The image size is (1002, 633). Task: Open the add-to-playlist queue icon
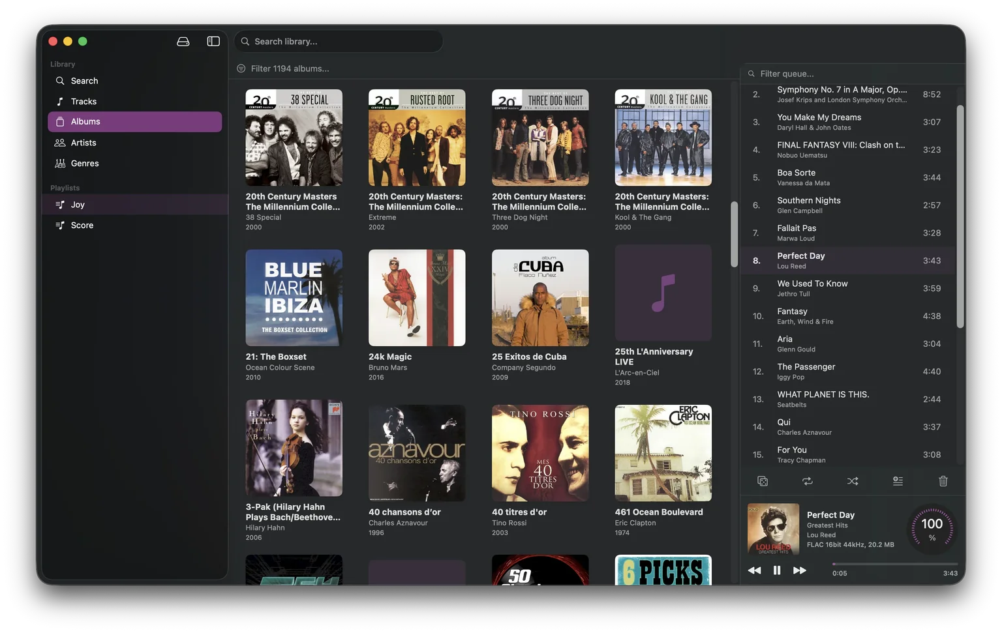coord(898,481)
